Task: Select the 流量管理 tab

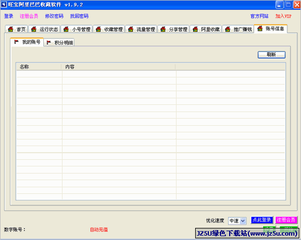Action: pos(141,29)
